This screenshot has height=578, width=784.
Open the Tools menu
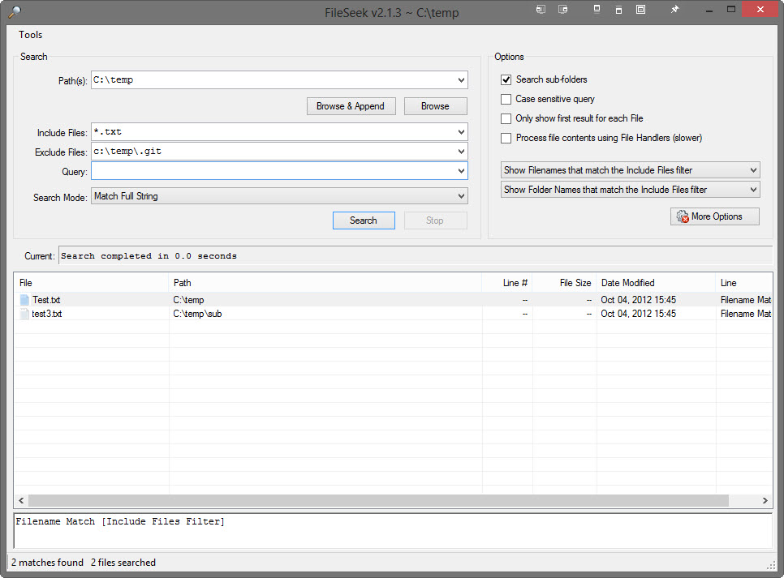[31, 35]
